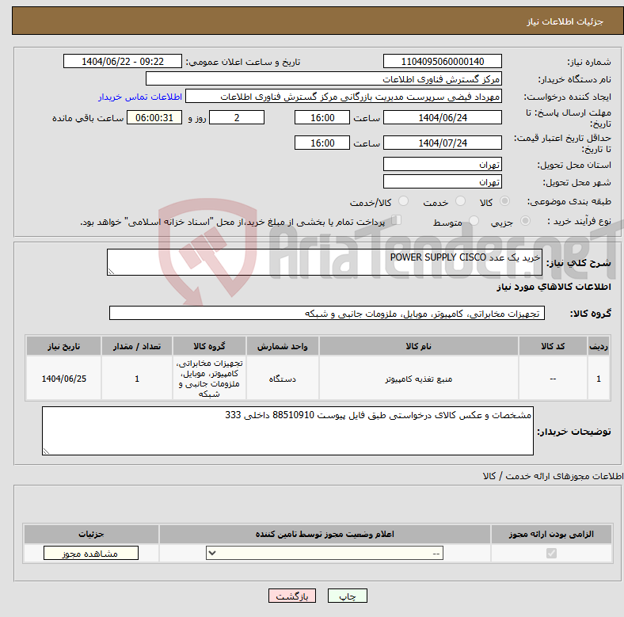Click the مشاهده مجوز button
The image size is (624, 617).
pos(91,554)
